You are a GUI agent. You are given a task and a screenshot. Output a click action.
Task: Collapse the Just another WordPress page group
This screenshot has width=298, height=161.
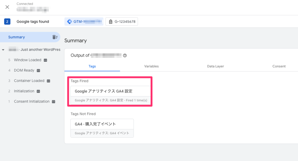pos(3,50)
